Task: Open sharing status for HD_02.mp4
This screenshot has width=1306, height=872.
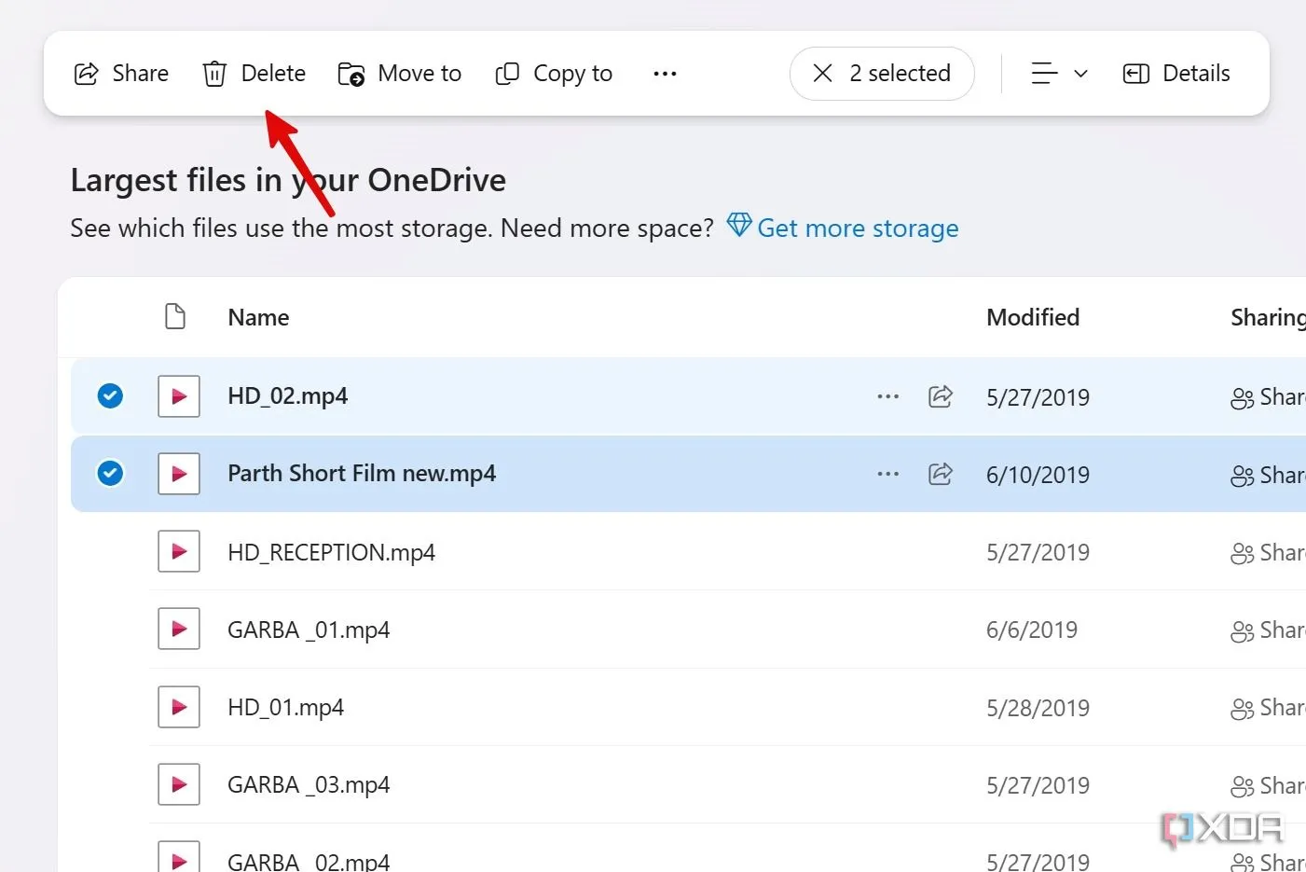Action: coord(1268,397)
